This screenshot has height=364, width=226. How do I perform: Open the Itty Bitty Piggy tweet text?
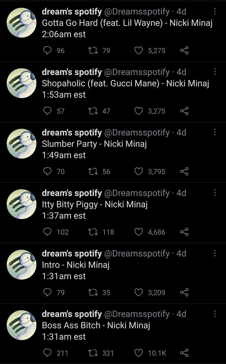point(94,204)
